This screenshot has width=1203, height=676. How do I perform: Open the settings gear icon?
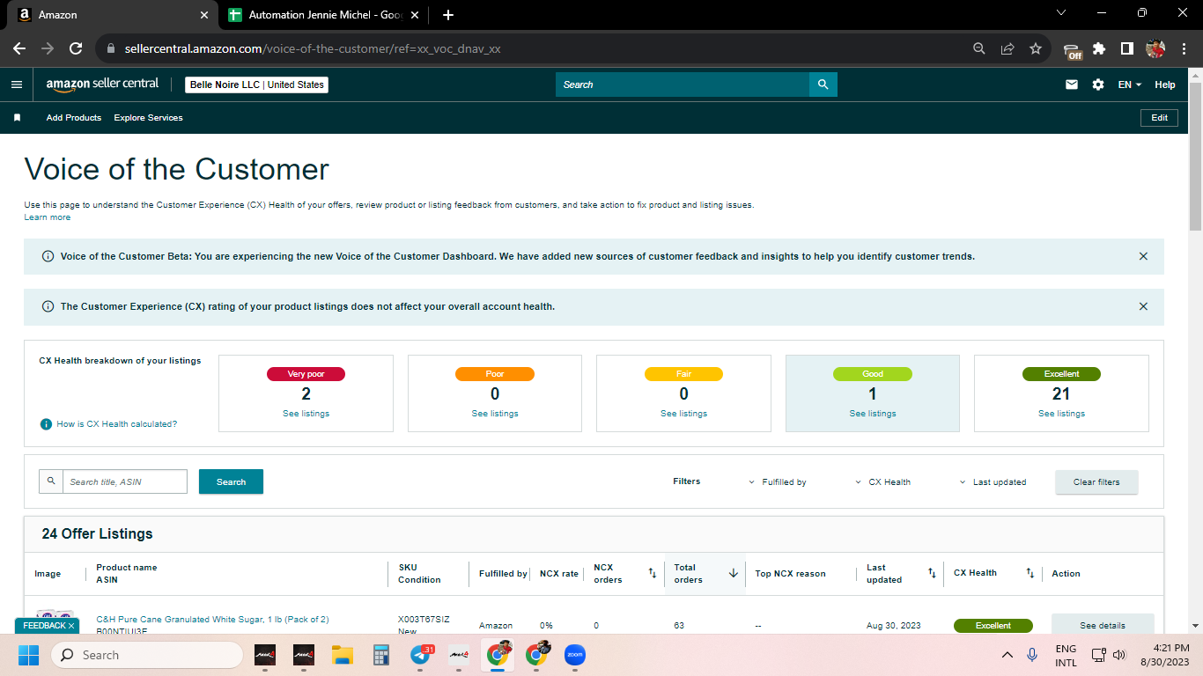pyautogui.click(x=1098, y=84)
